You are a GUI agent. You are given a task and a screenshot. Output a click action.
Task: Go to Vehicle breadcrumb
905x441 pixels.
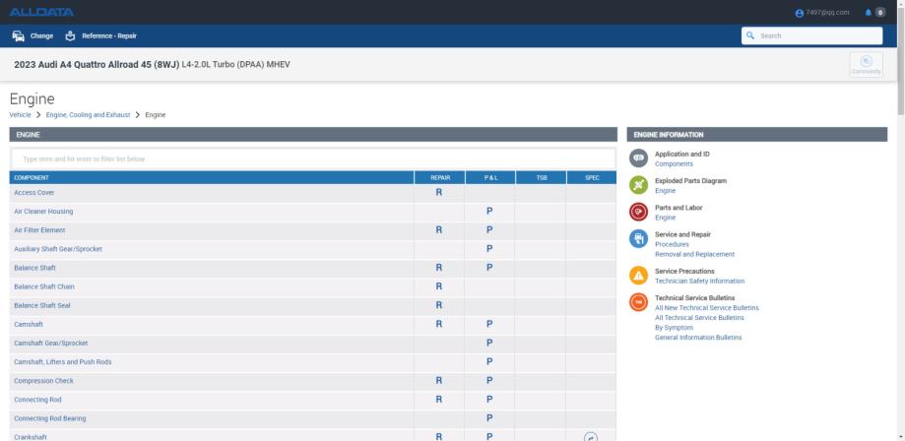[21, 115]
